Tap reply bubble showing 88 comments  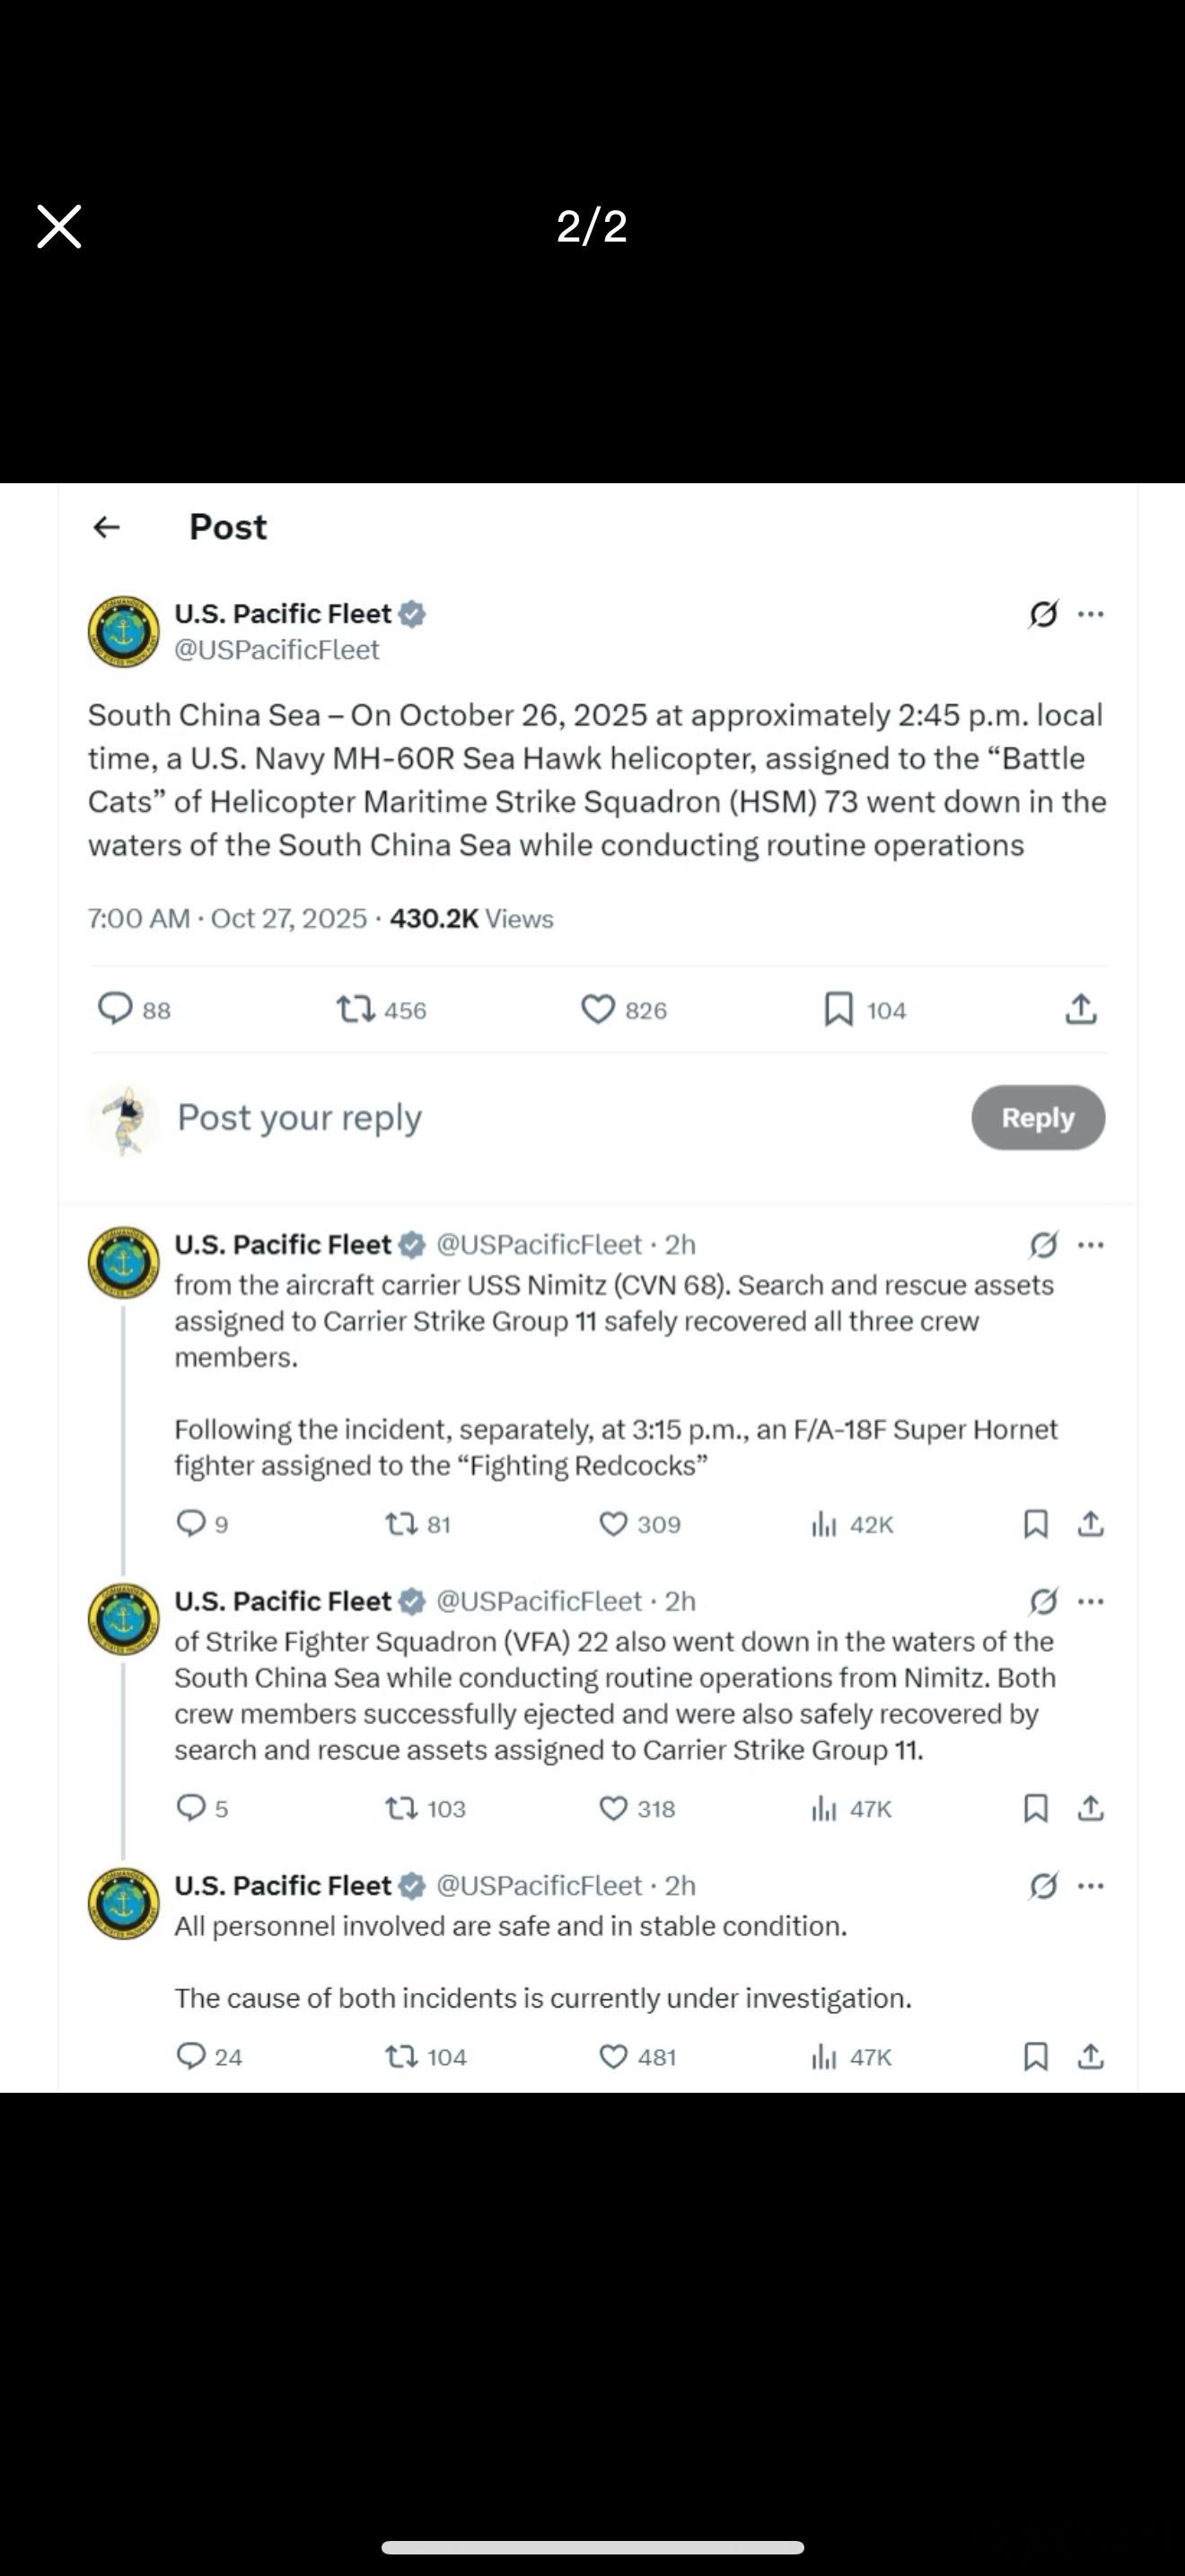pos(116,1009)
